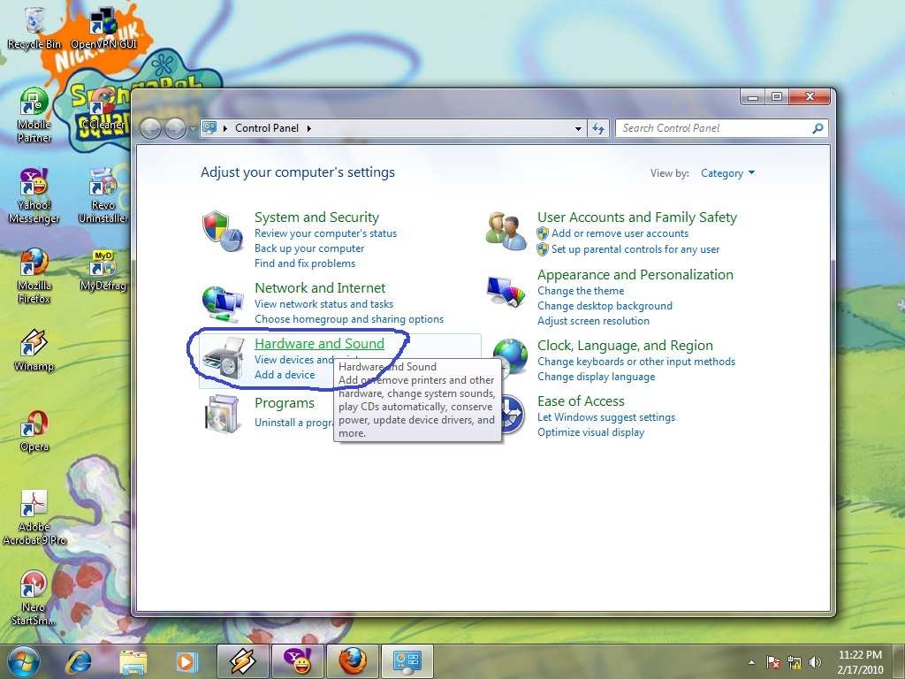
Task: Open OpenVPN GUI desktop shortcut
Action: 104,29
